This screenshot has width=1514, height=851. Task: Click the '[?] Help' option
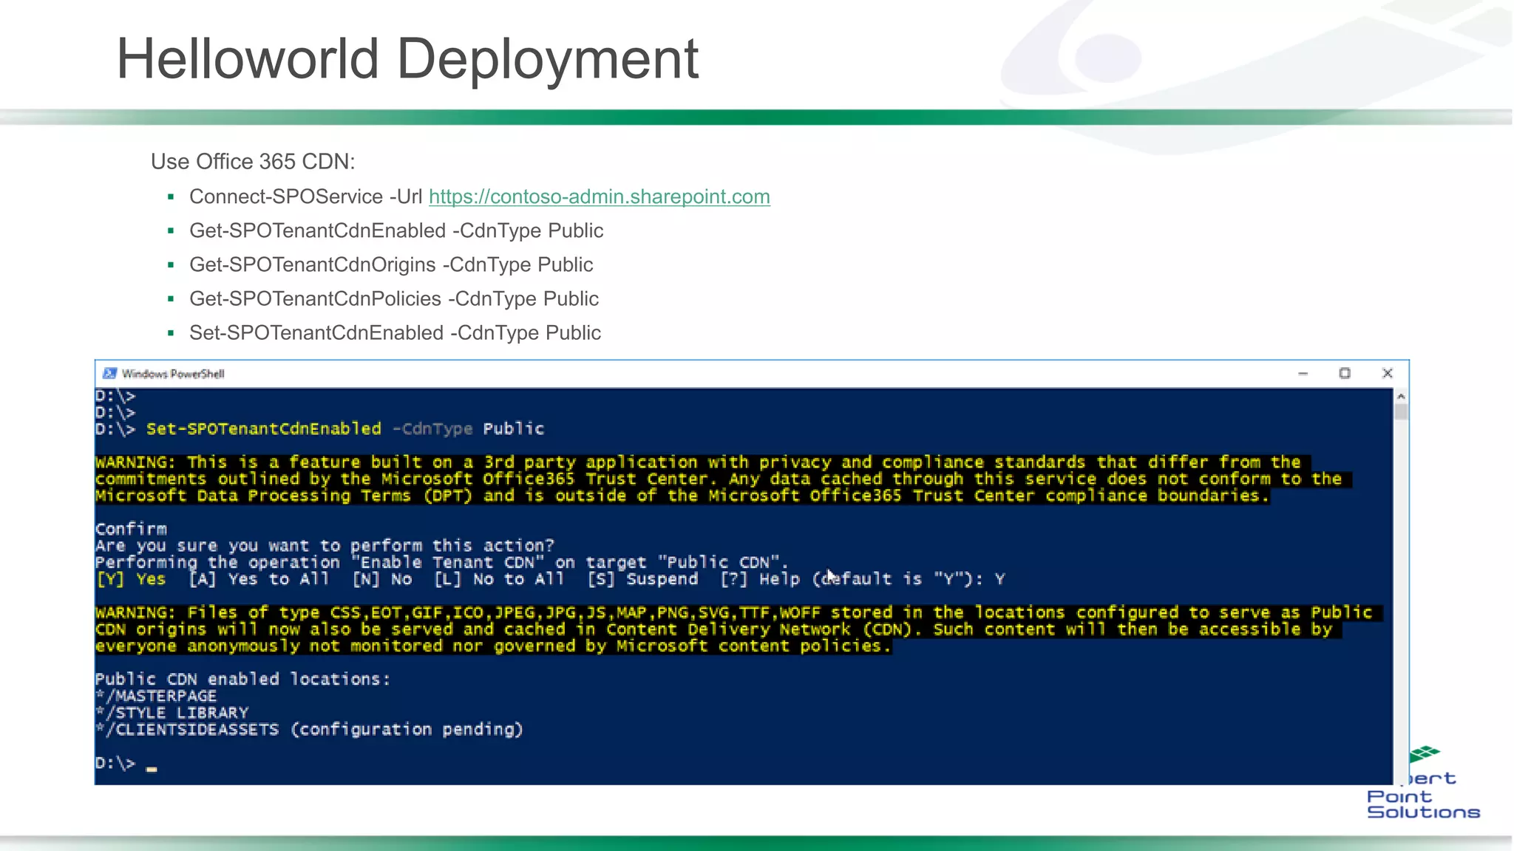pos(760,579)
